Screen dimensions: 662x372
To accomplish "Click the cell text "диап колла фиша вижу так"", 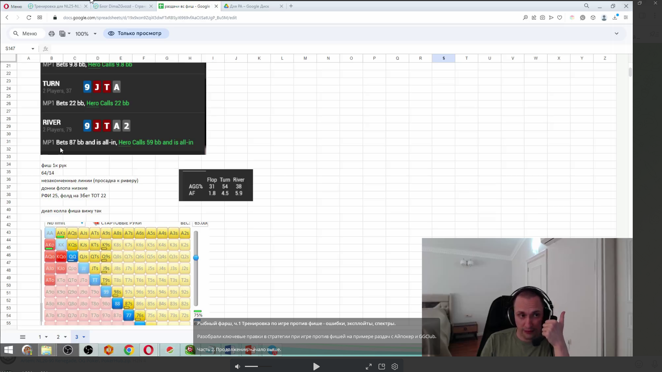I will tap(71, 211).
